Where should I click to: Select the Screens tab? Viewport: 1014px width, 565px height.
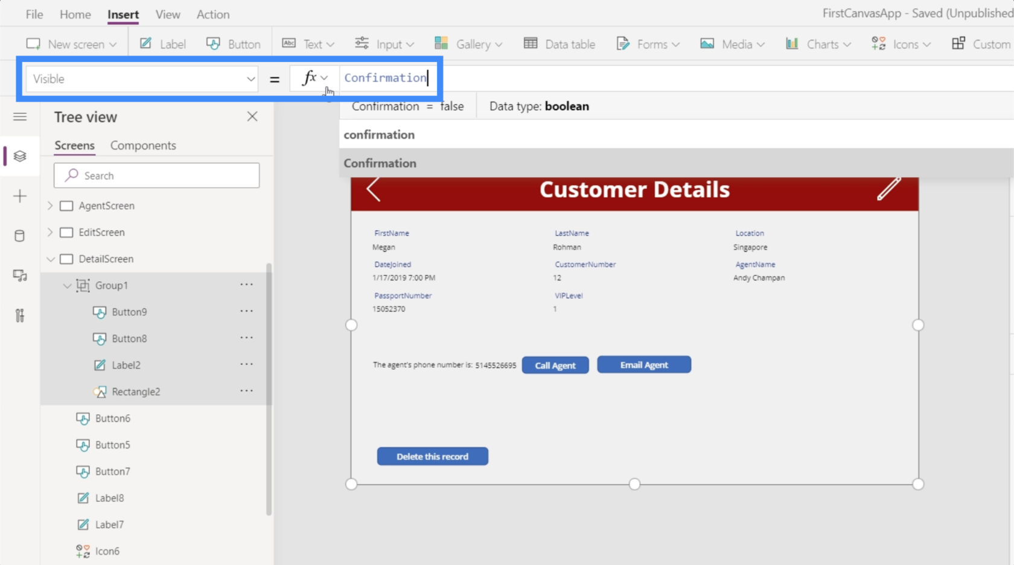pos(74,145)
